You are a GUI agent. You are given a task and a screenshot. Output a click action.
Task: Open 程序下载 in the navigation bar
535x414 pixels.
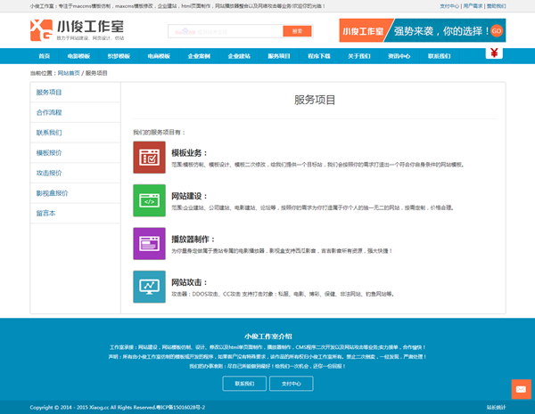click(x=319, y=56)
